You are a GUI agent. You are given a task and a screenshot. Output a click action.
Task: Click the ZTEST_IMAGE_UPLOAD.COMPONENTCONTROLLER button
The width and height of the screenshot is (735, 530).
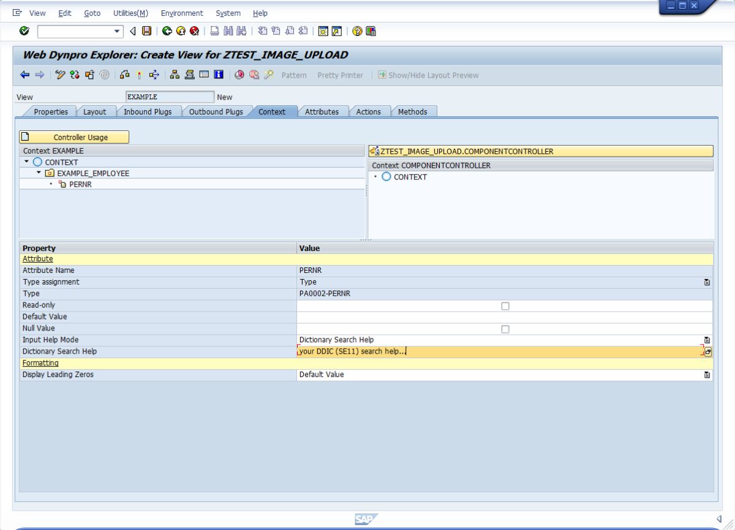[x=541, y=152]
